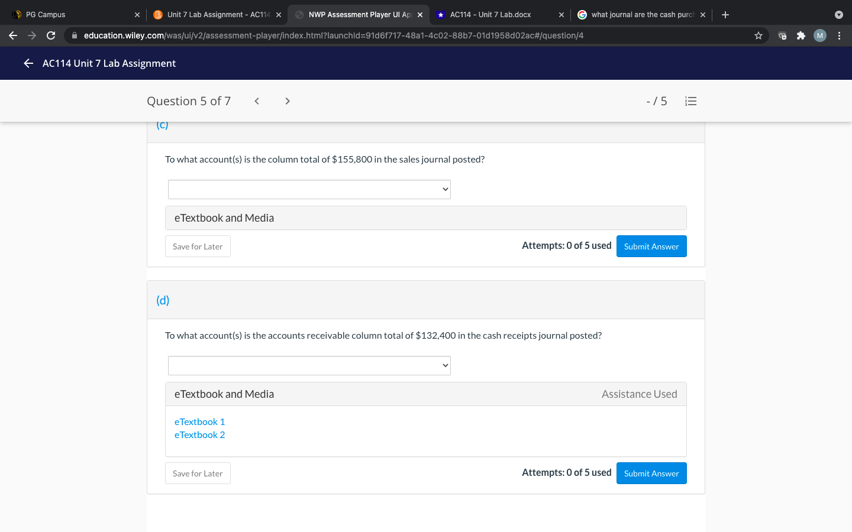Click the browser reload icon
Image resolution: width=852 pixels, height=532 pixels.
pos(51,35)
